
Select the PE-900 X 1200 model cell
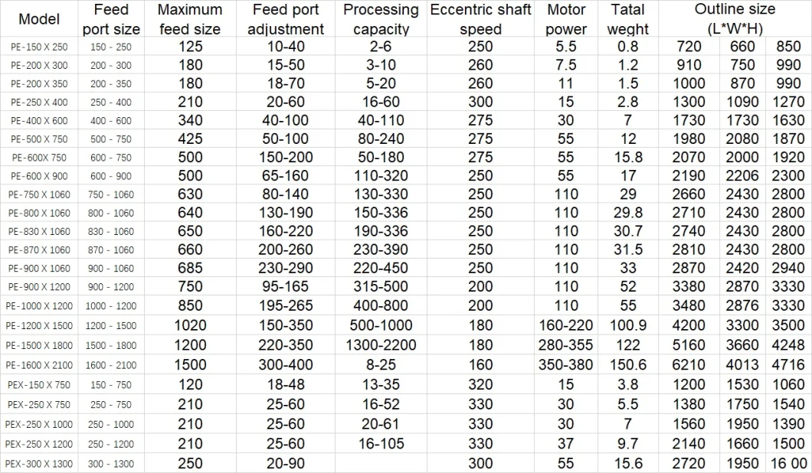39,287
